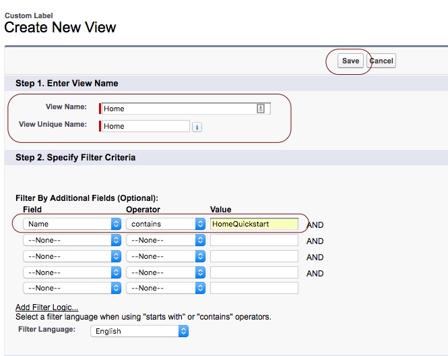Open the second row Operator dropdown

[x=166, y=240]
